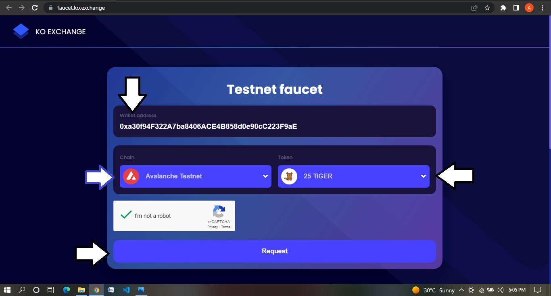Open Word from the taskbar
Image resolution: width=551 pixels, height=296 pixels.
coord(111,290)
